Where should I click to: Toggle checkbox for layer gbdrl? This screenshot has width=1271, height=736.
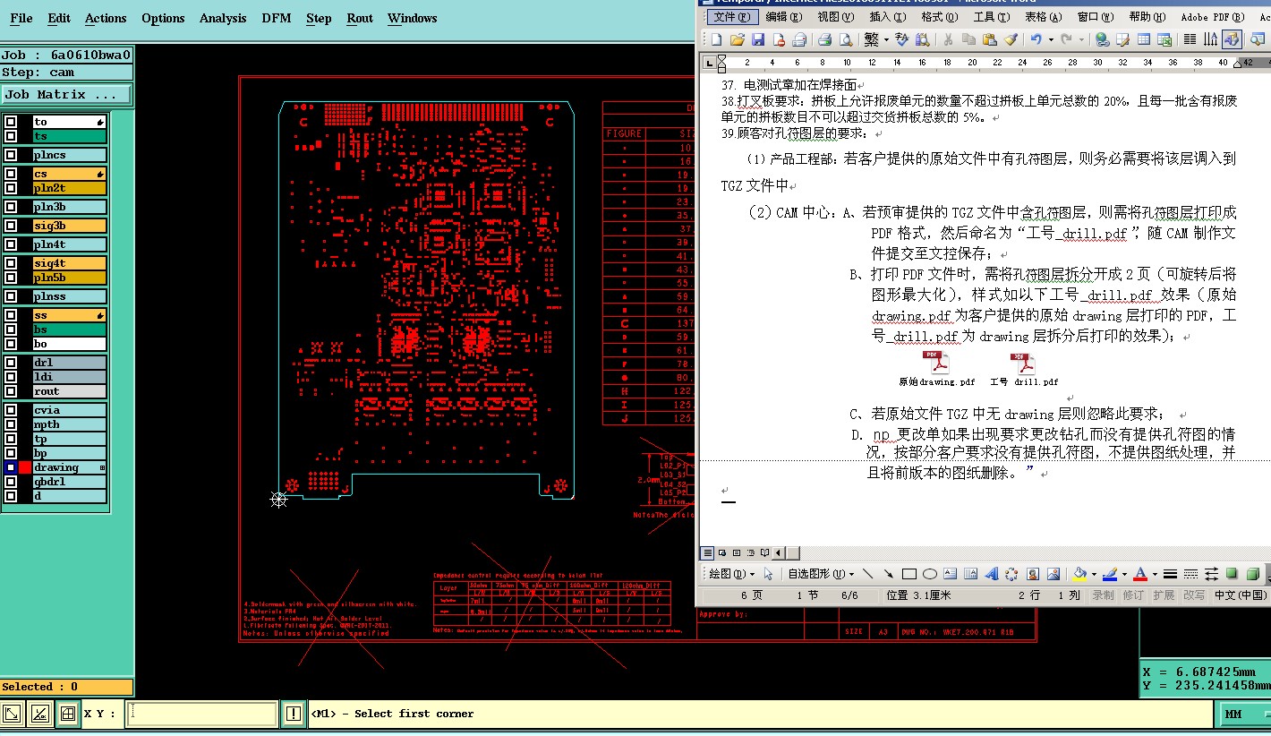(11, 482)
